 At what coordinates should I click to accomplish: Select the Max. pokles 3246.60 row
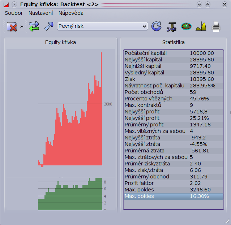(174, 190)
